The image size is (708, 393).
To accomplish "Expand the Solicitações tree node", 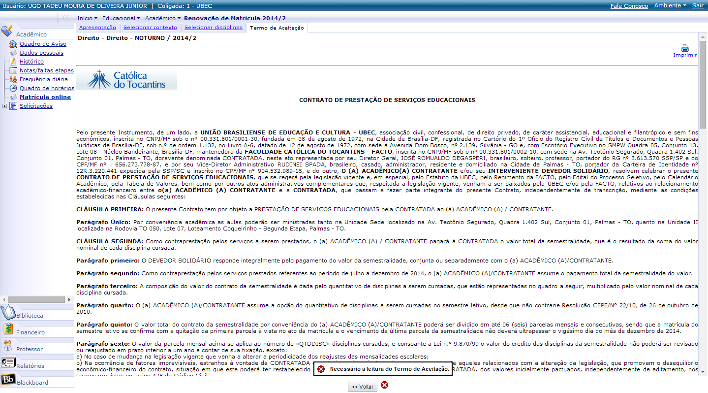I will [x=5, y=106].
